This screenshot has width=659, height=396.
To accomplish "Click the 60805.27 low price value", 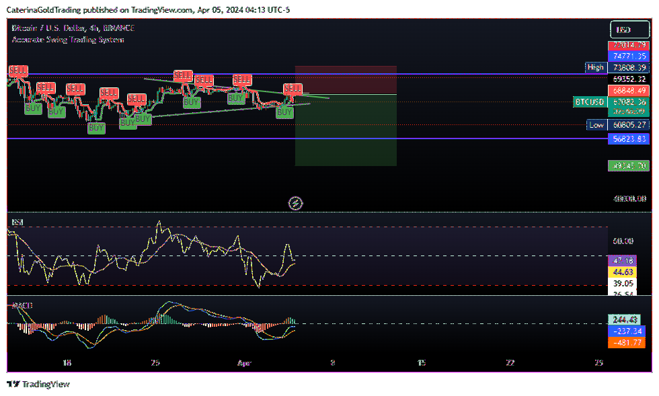I will point(629,125).
